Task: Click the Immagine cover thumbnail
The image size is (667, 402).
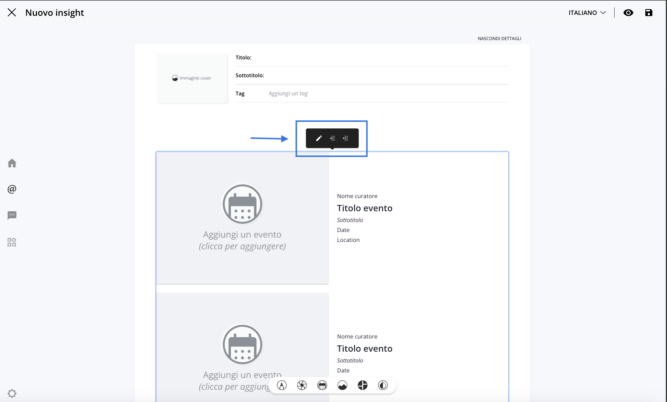Action: (x=192, y=78)
